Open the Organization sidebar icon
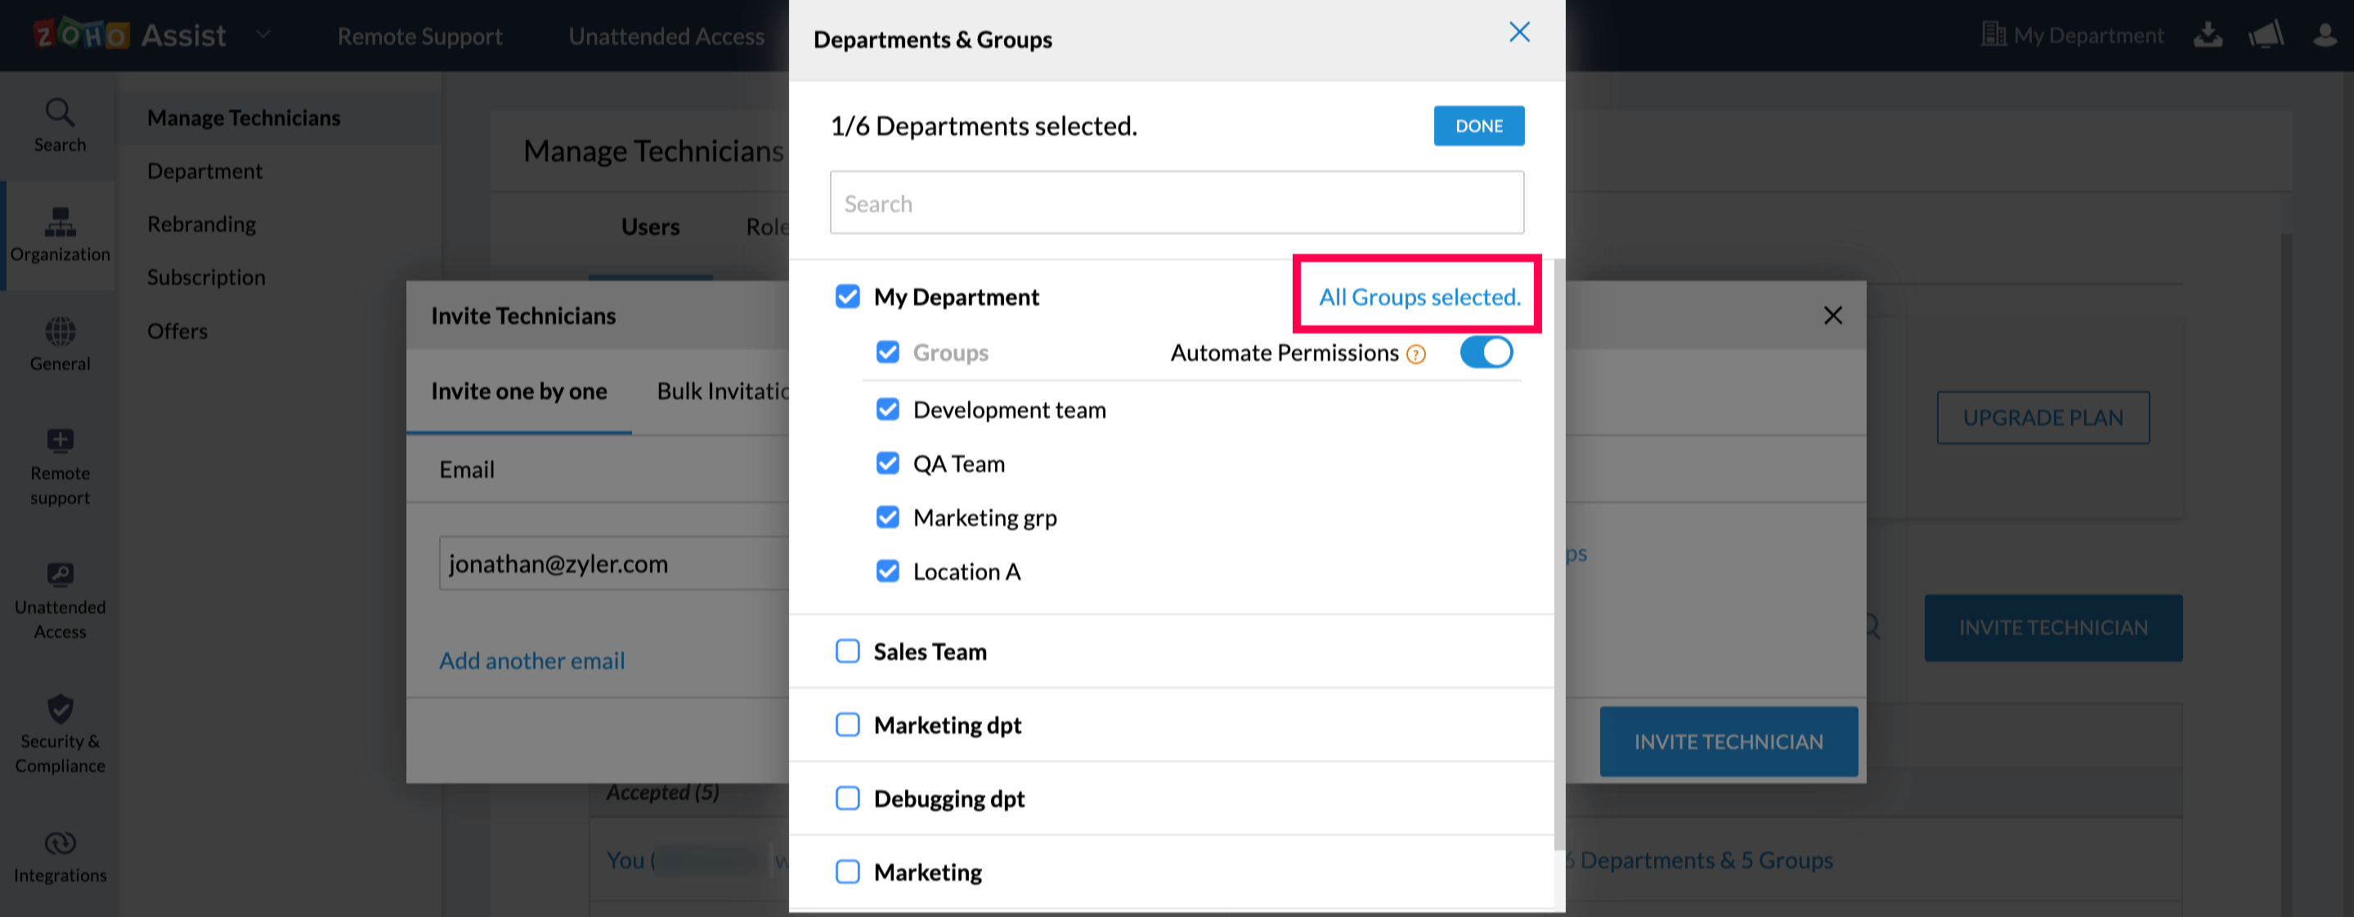This screenshot has width=2354, height=917. (x=60, y=222)
